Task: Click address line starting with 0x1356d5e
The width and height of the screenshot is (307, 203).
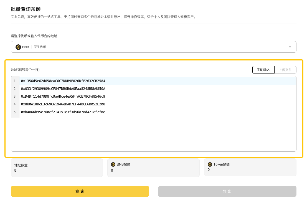Action: pyautogui.click(x=63, y=81)
